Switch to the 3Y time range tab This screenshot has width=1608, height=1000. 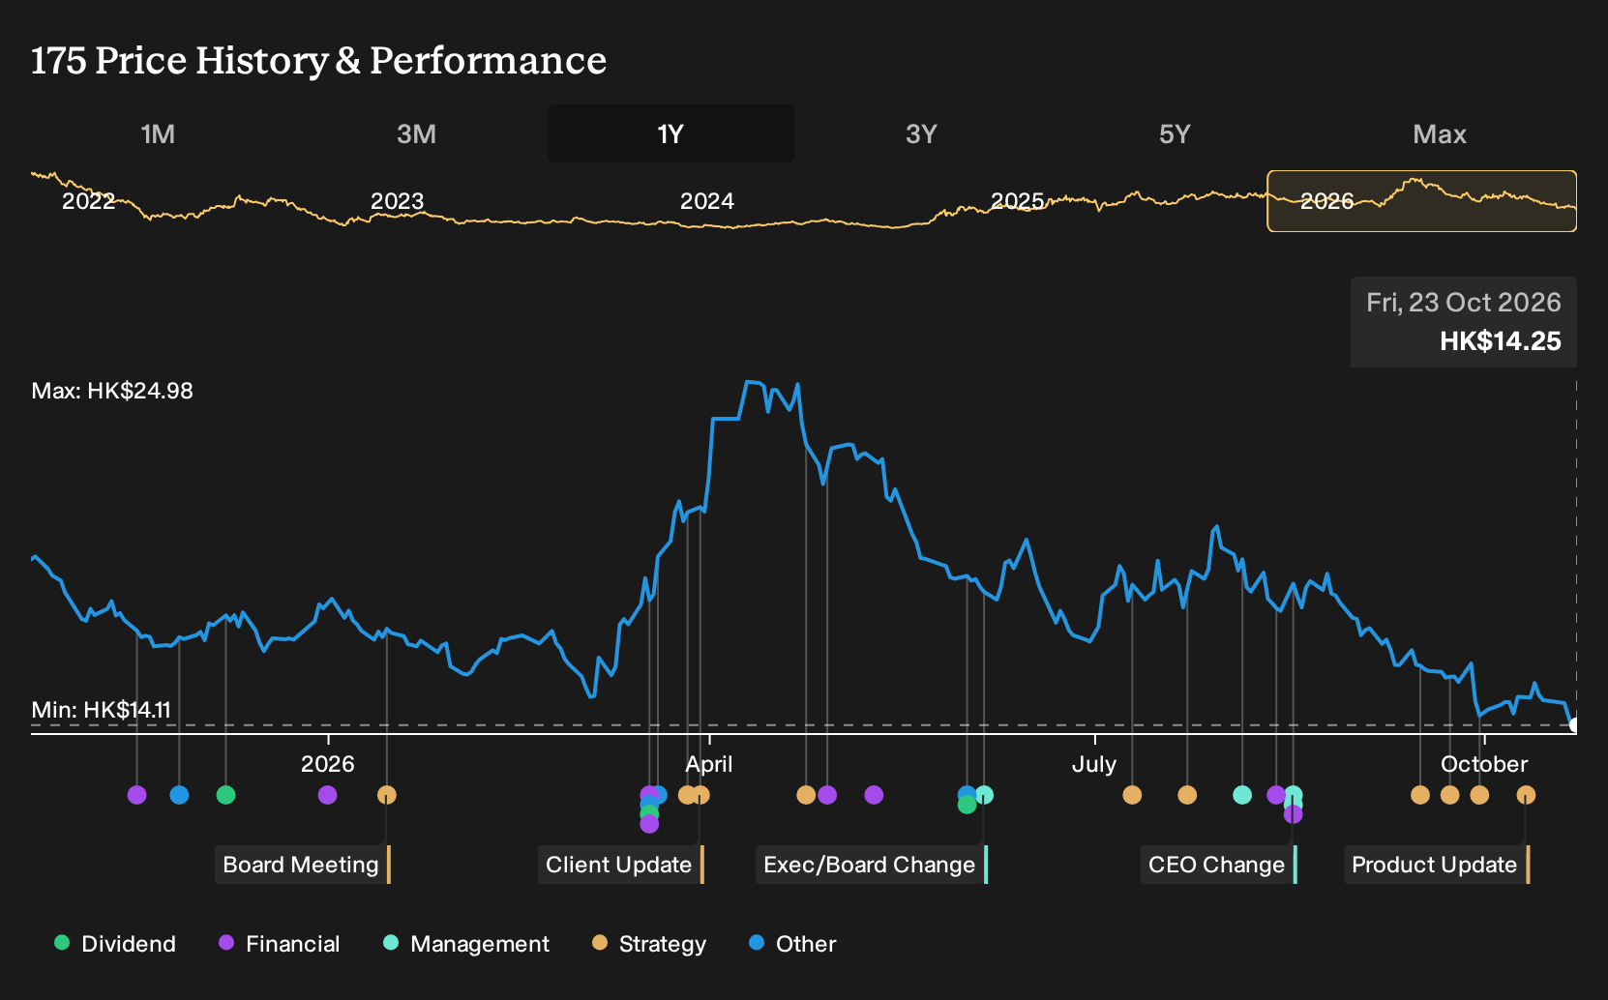pos(921,133)
